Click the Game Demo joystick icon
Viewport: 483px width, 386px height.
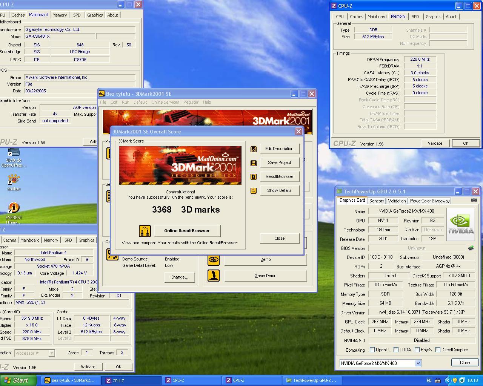(214, 276)
